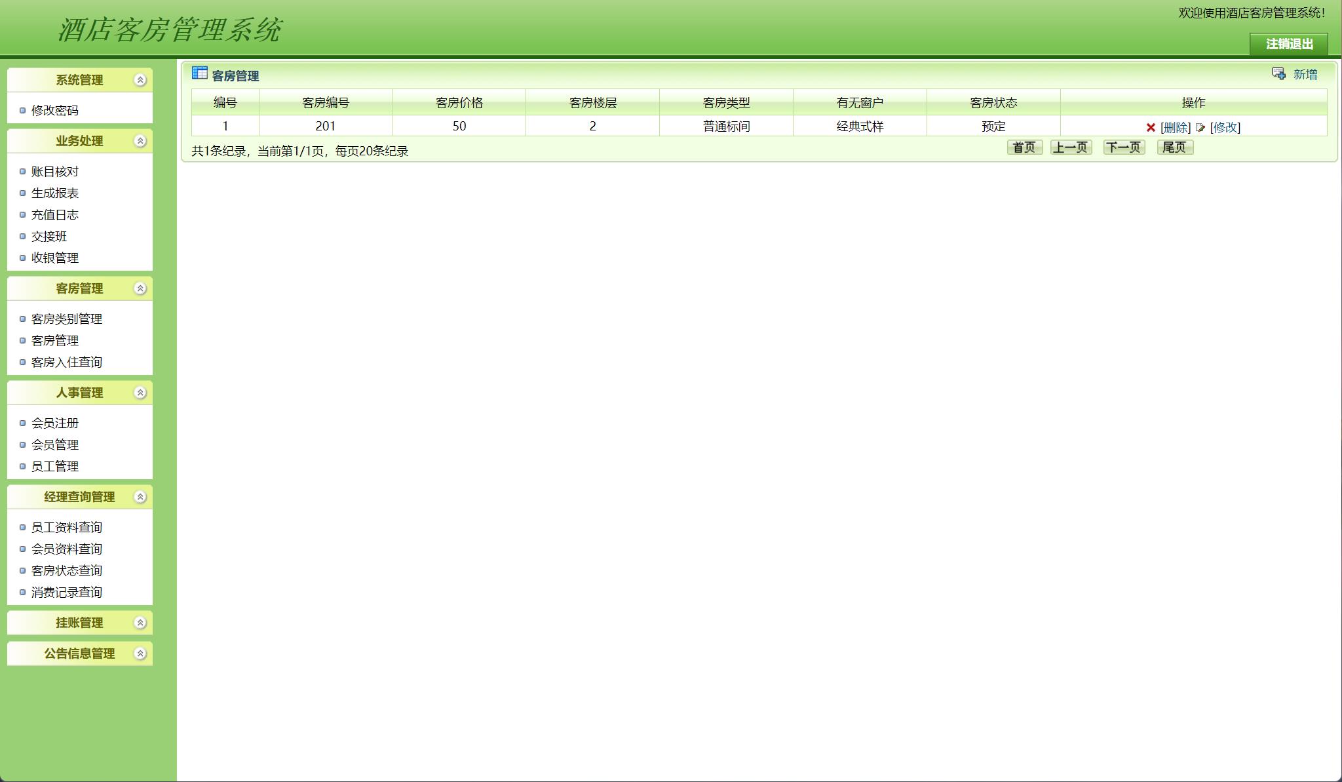
Task: Click the pencil edit icon beside 修改
Action: (x=1200, y=128)
